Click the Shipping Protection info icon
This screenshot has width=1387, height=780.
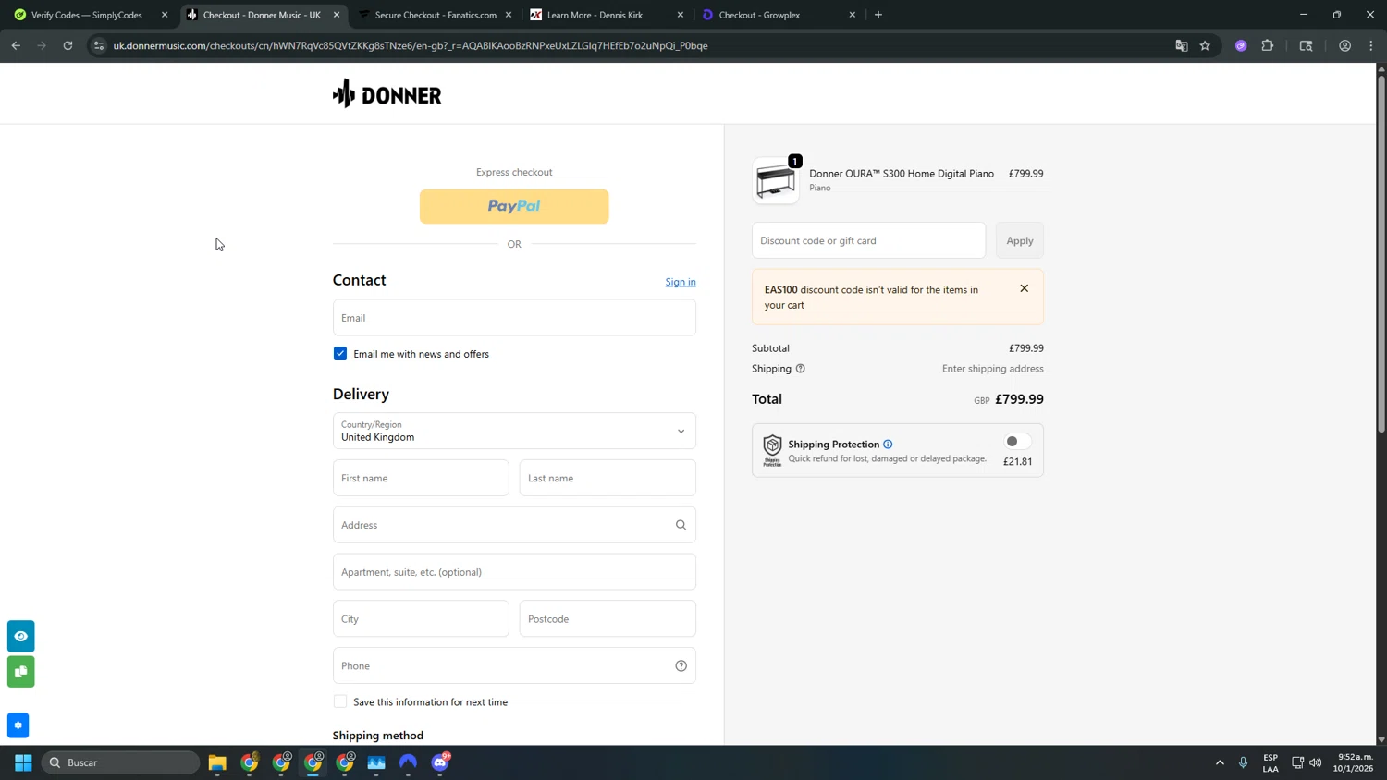coord(888,445)
